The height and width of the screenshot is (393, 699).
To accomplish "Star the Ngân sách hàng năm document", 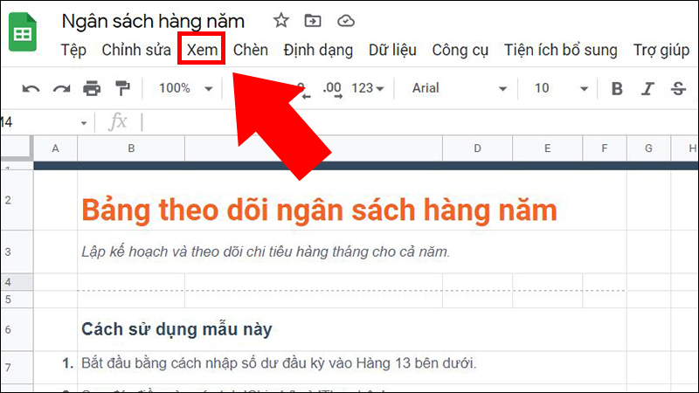I will (x=280, y=20).
